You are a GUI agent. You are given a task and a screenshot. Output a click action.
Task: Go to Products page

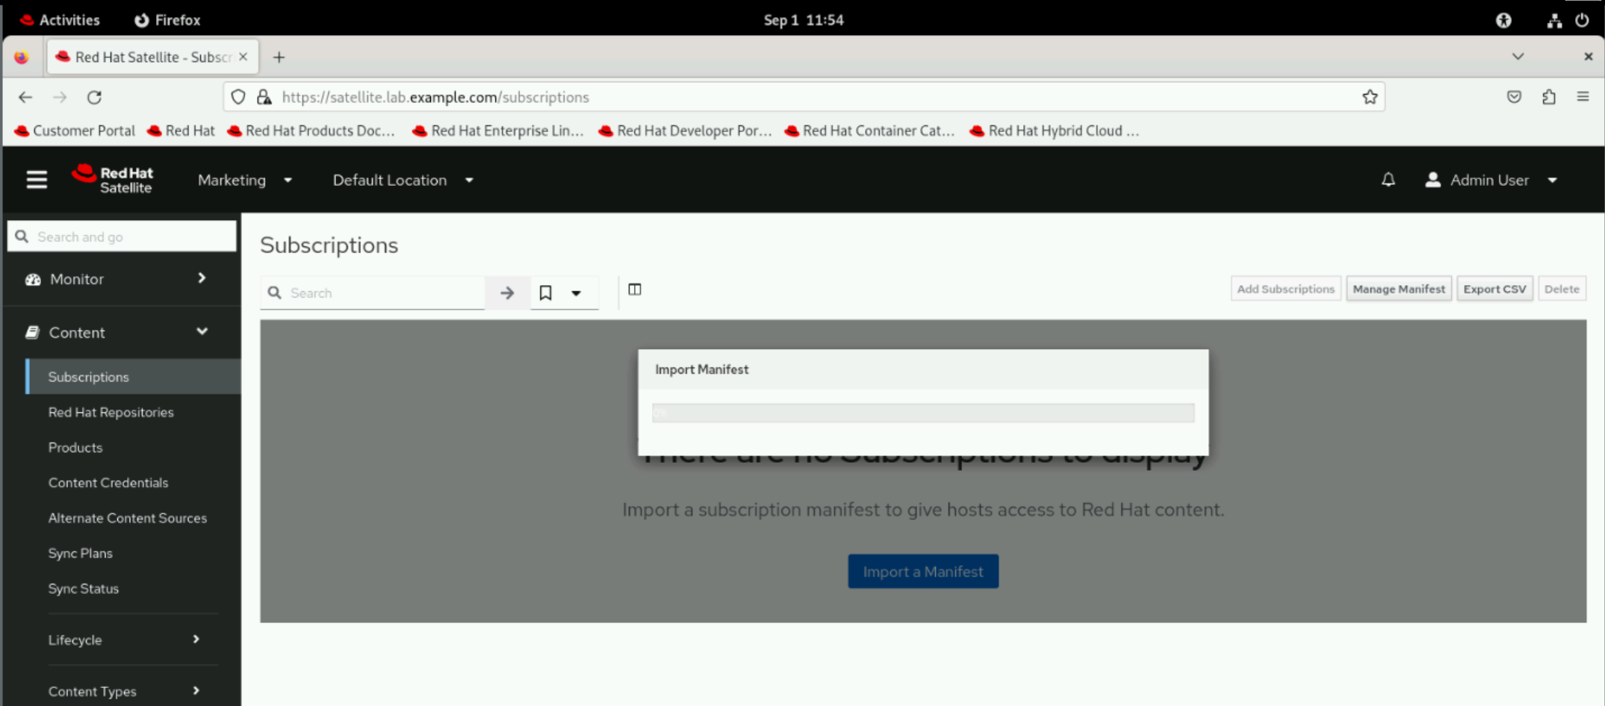[75, 447]
